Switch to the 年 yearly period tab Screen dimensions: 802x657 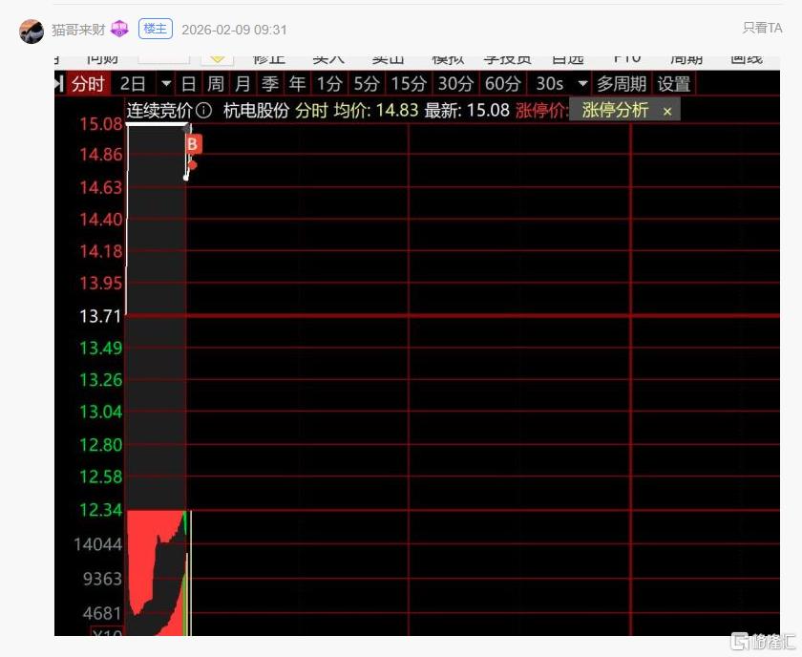pyautogui.click(x=297, y=84)
